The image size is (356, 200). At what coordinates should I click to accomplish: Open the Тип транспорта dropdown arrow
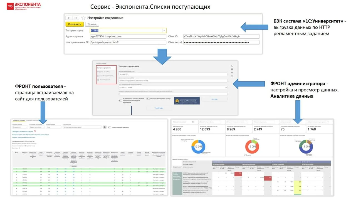[164, 31]
